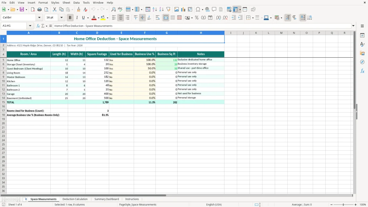The height and width of the screenshot is (207, 368).
Task: Insert an image
Action: [x=177, y=10]
